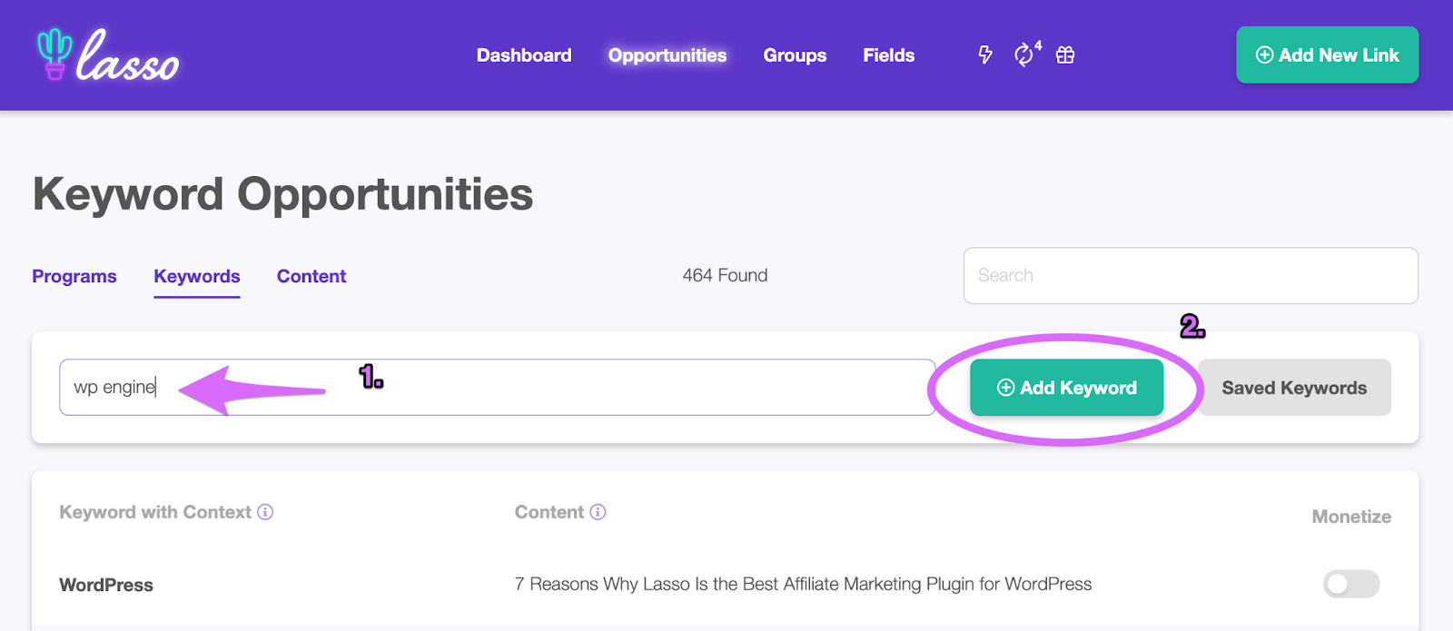Go to Groups in the top navigation
1453x631 pixels.
[795, 55]
